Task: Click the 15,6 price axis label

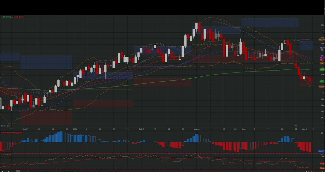Action: tap(322, 74)
